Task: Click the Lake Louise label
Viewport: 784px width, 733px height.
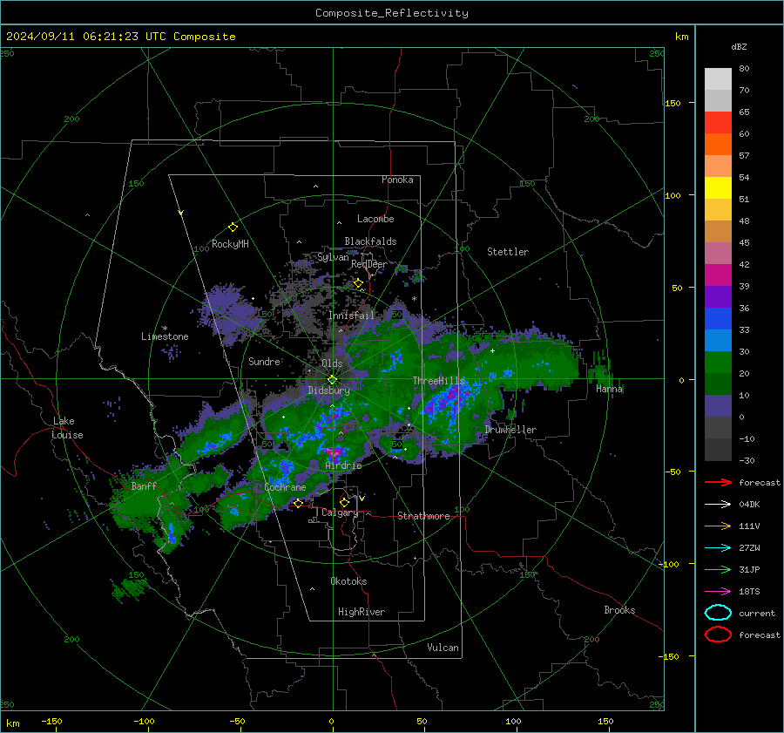Action: 67,428
